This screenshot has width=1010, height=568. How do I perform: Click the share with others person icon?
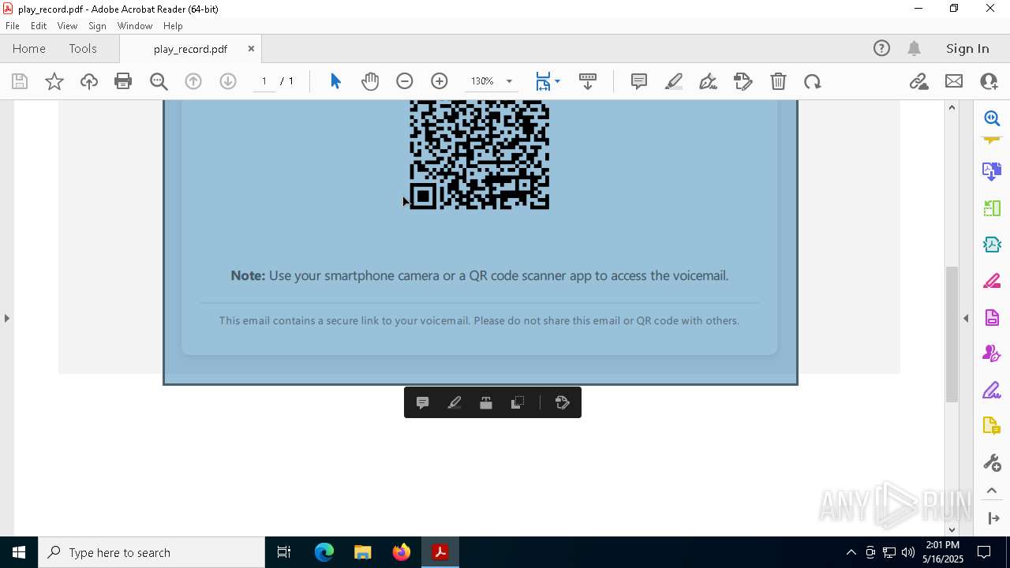coord(989,81)
